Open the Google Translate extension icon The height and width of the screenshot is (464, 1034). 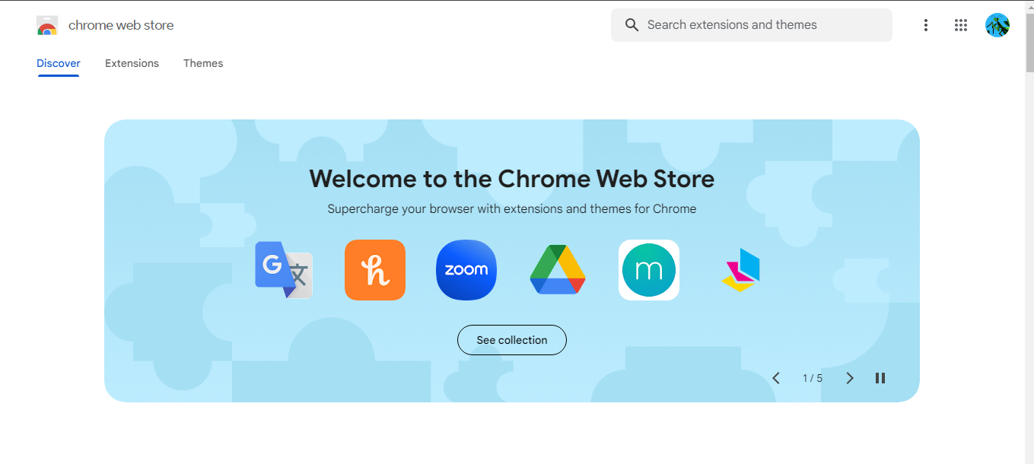point(284,270)
